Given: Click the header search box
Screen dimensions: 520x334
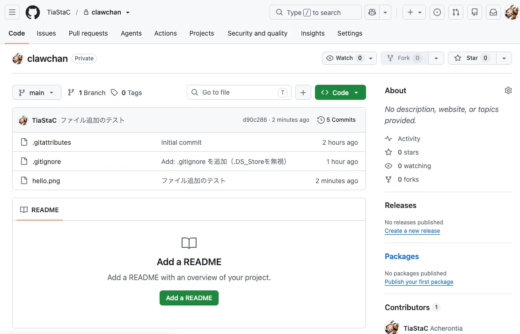Looking at the screenshot, I should point(315,12).
